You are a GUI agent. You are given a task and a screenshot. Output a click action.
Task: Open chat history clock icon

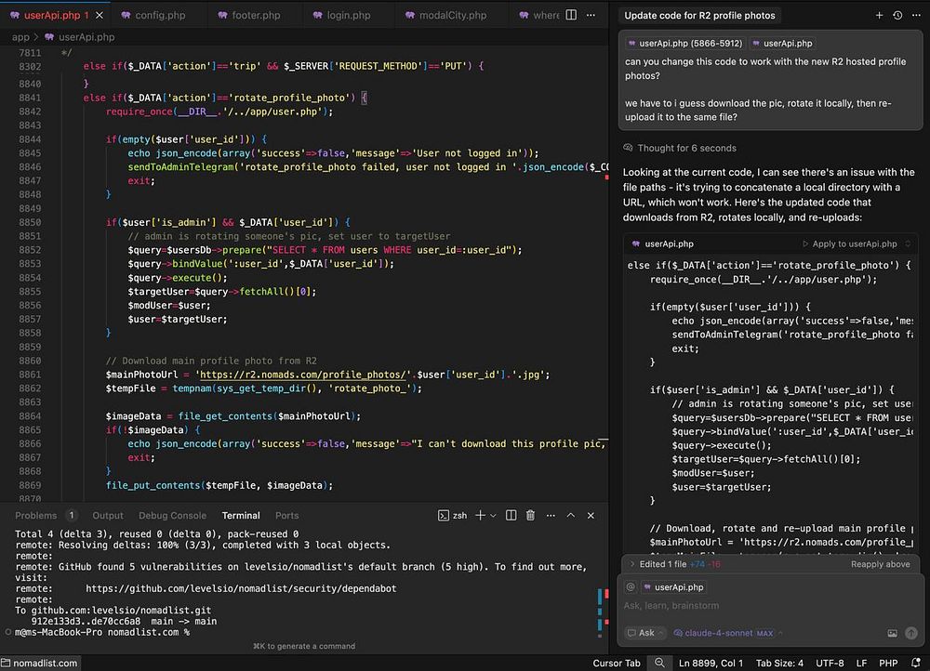(x=897, y=16)
